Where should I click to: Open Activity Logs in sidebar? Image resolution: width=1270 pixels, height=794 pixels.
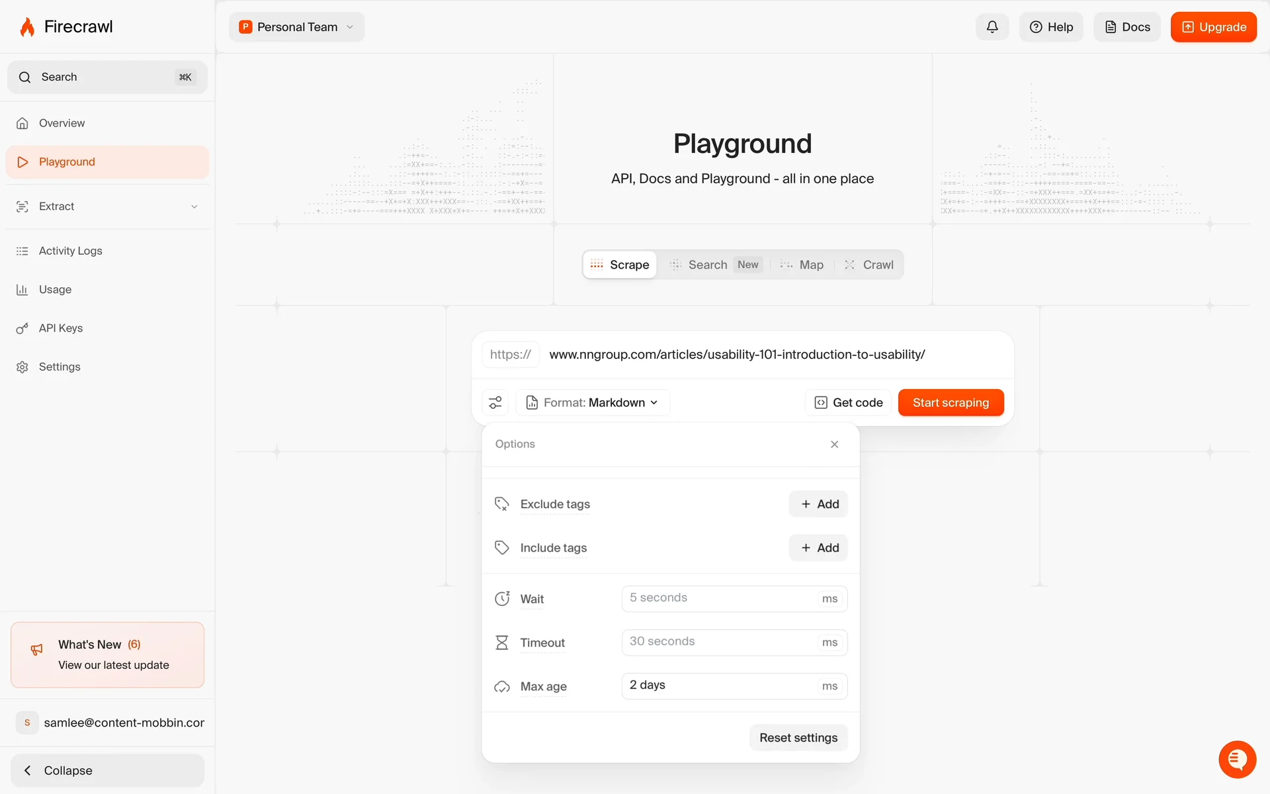coord(70,251)
